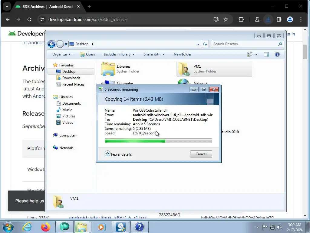Viewport: 310px width, 233px height.
Task: Open Windows Media Player from the taskbar
Action: tap(101, 227)
